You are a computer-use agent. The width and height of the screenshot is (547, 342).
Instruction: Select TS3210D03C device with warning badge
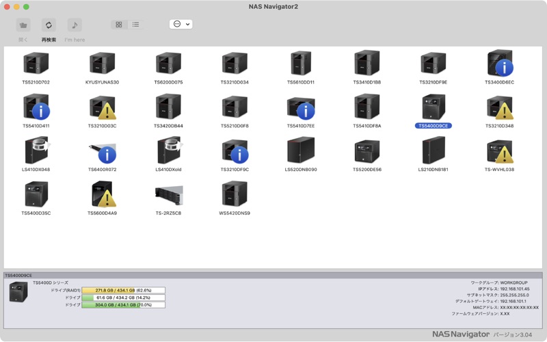tap(103, 107)
